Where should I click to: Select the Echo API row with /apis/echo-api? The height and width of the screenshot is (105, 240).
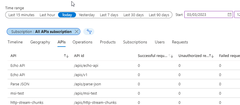124,65
